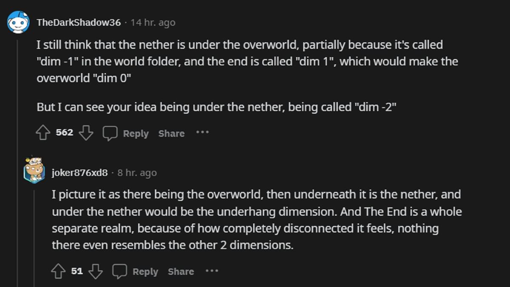
Task: Toggle upvote state on joker876xd8's reply
Action: click(x=58, y=270)
